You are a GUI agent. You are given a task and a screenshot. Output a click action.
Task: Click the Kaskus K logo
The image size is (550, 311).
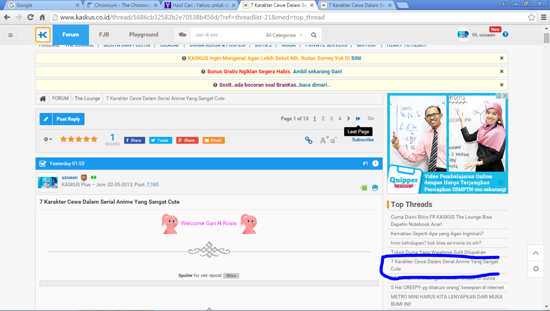(43, 34)
